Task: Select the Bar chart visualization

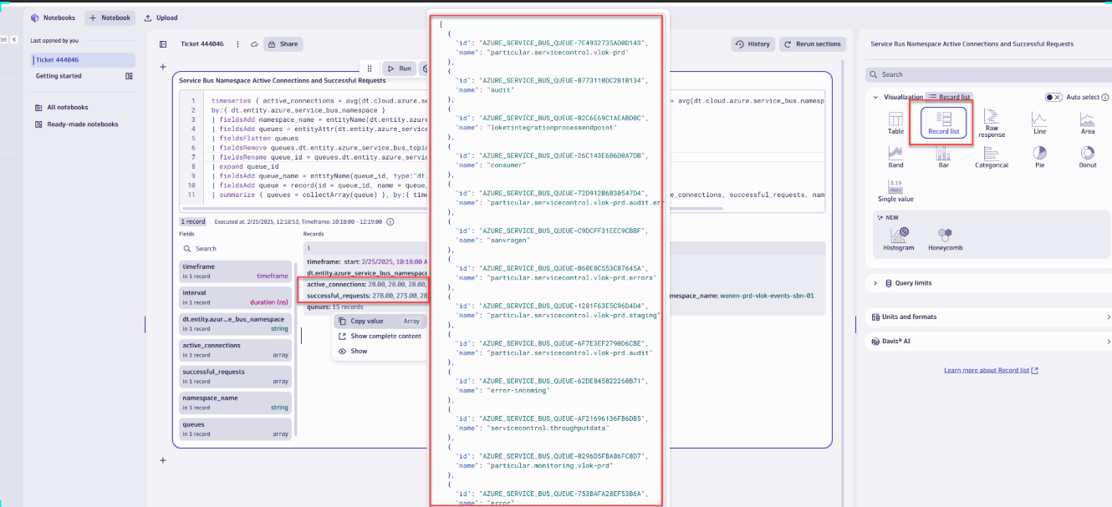Action: click(x=943, y=156)
